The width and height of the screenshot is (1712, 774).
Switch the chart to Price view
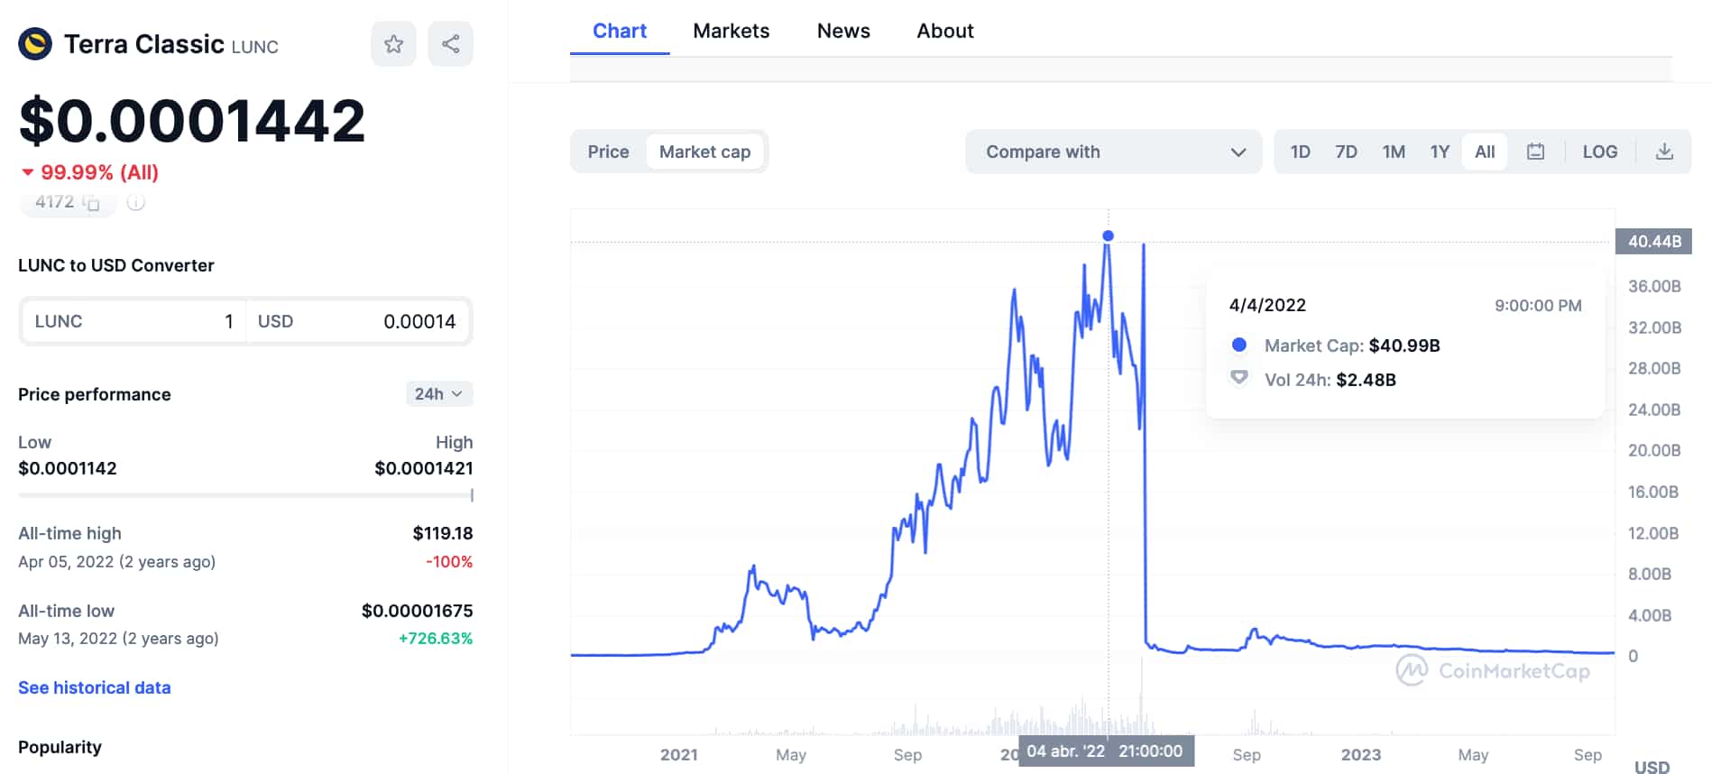(608, 152)
